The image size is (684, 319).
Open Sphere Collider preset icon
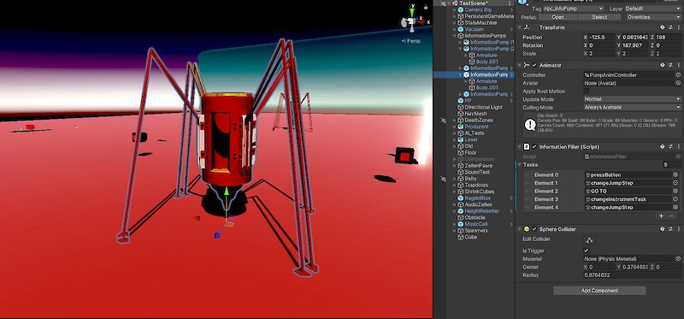click(x=670, y=228)
